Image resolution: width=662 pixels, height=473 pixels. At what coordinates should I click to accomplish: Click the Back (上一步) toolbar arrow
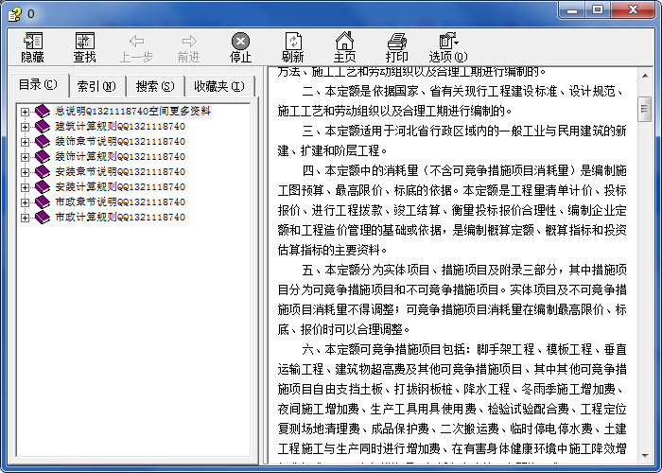136,42
